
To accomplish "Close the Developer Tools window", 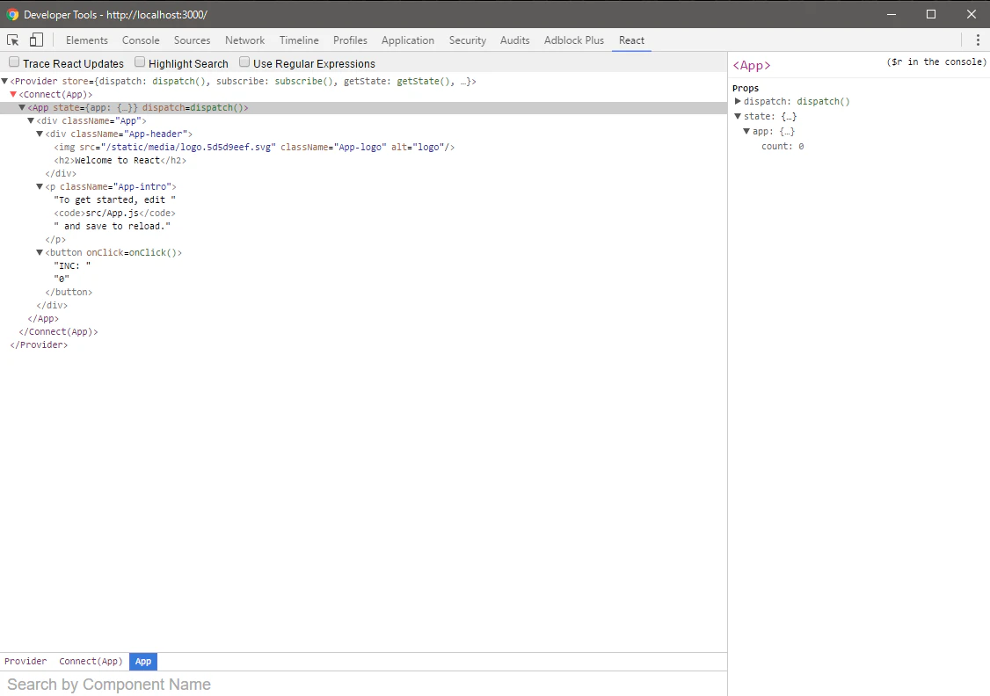I will tap(971, 15).
